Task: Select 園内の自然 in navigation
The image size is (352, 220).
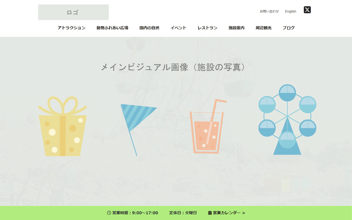Action: click(x=149, y=28)
